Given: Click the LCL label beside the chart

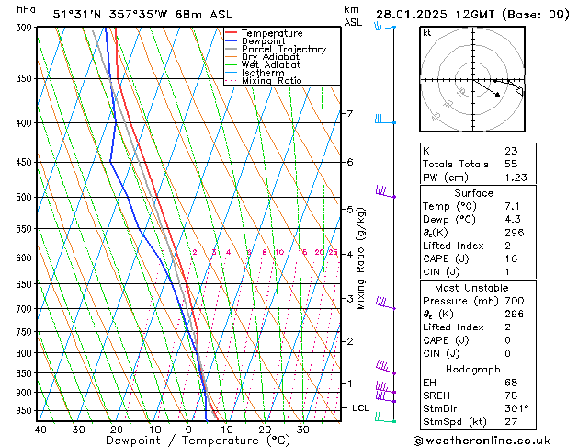Looking at the screenshot, I should [x=360, y=407].
